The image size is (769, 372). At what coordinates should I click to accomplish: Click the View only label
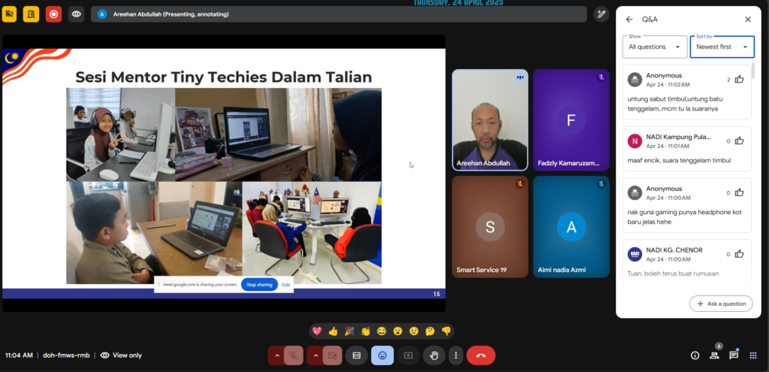click(127, 355)
